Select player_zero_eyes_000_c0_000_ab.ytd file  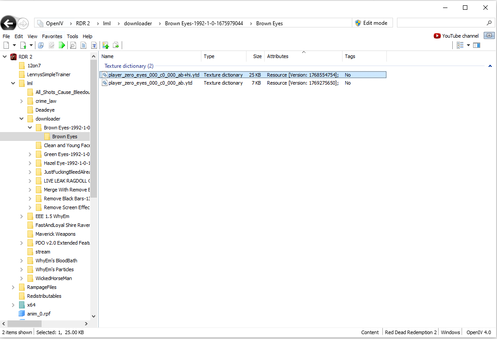[150, 83]
